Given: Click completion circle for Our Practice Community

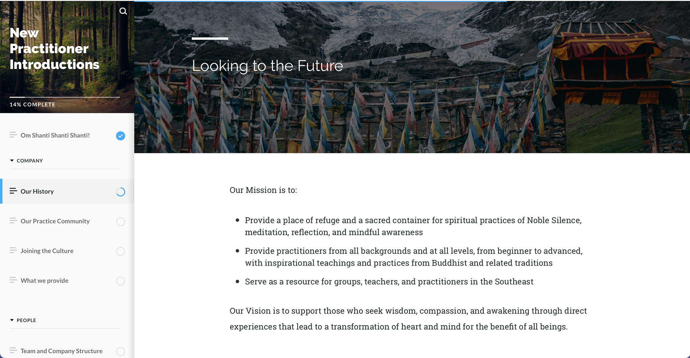Looking at the screenshot, I should [120, 222].
